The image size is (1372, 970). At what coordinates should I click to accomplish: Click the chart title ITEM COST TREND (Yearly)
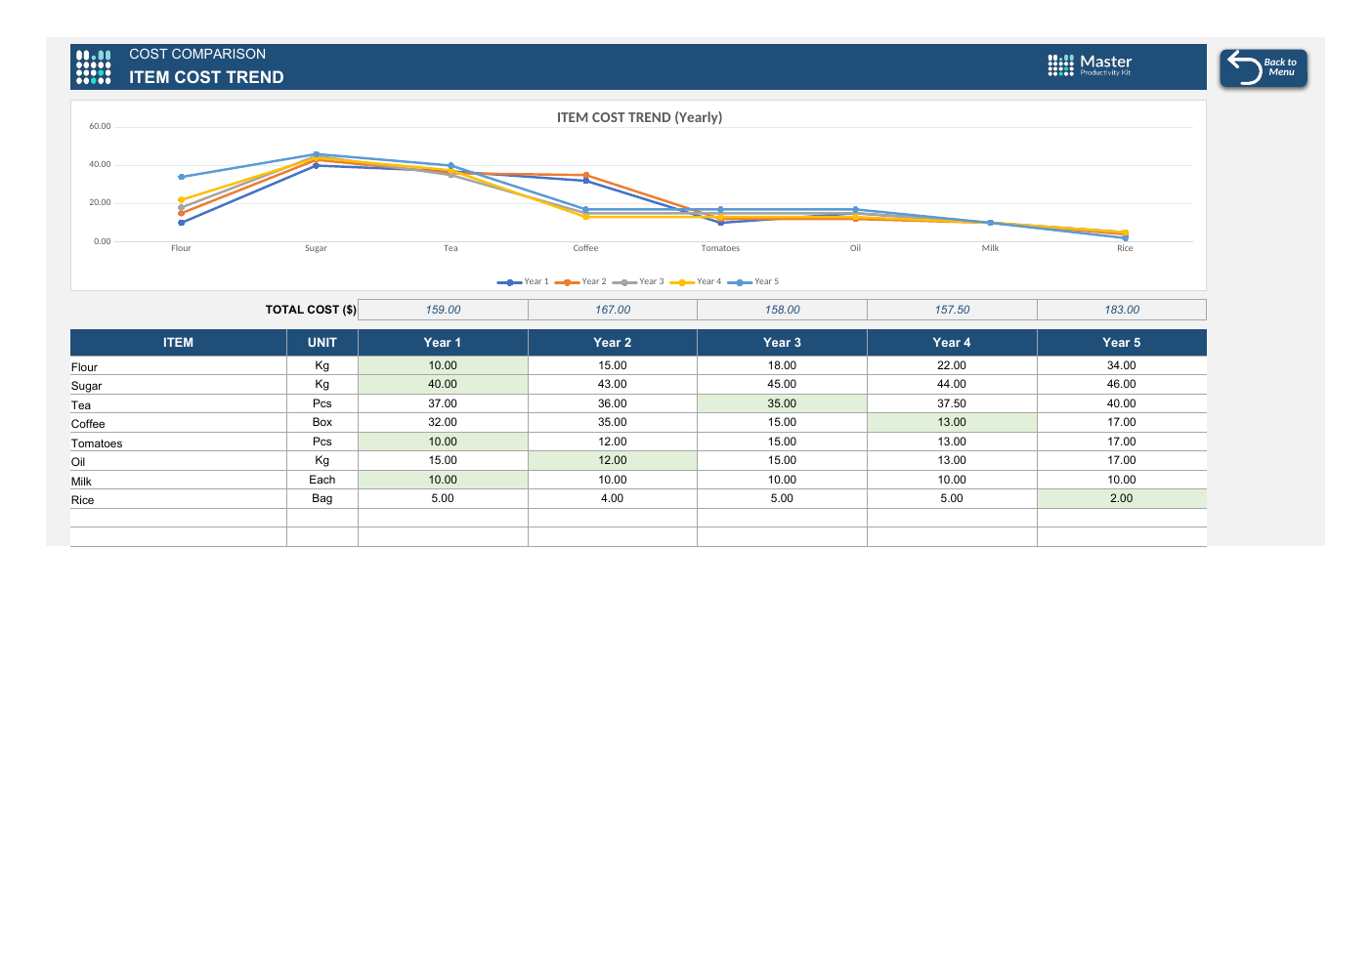coord(639,117)
